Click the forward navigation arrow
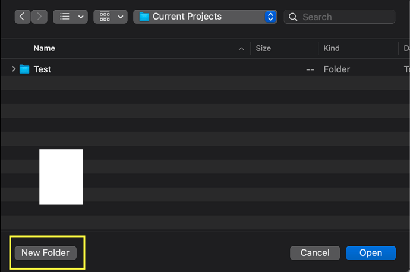 39,17
